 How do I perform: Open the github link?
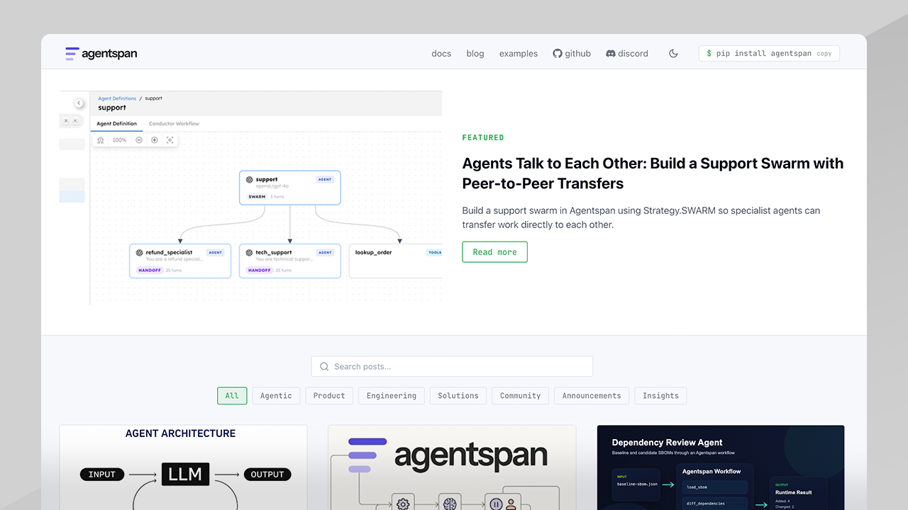(x=572, y=53)
